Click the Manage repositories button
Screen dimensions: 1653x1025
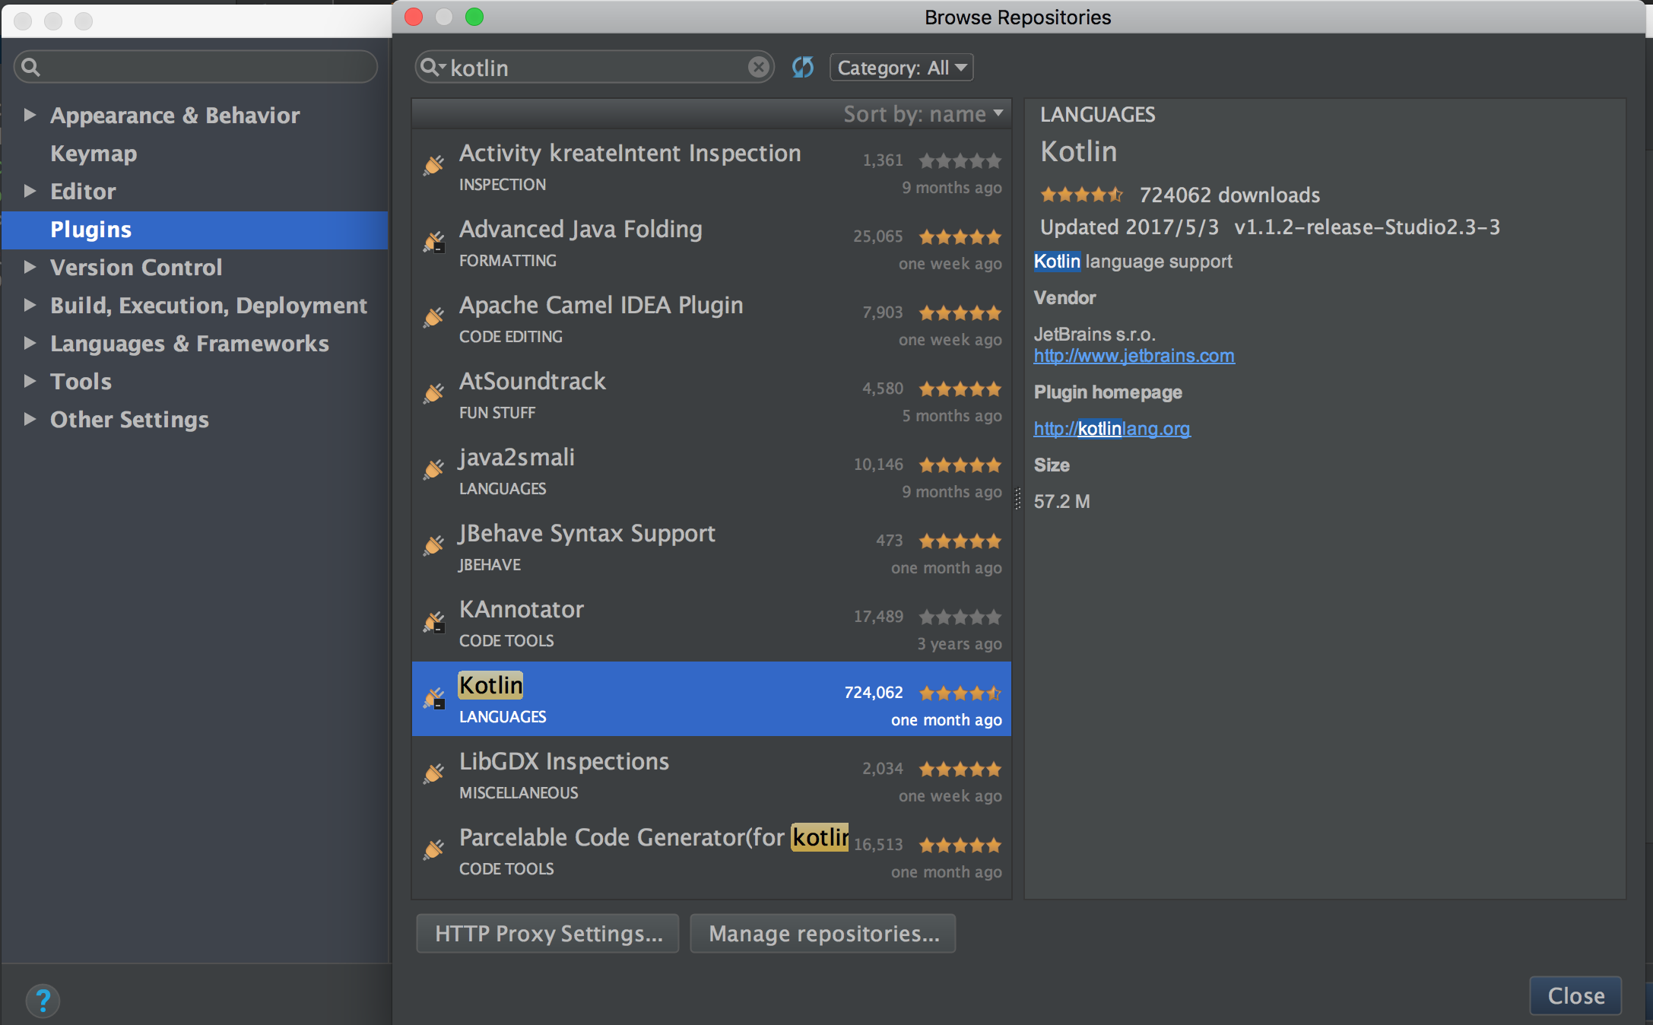pos(823,933)
